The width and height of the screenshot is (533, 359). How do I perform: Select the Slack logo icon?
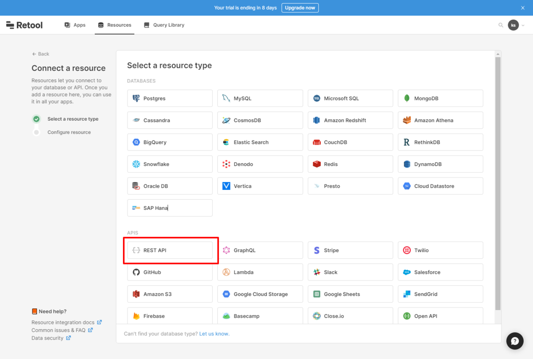(317, 272)
